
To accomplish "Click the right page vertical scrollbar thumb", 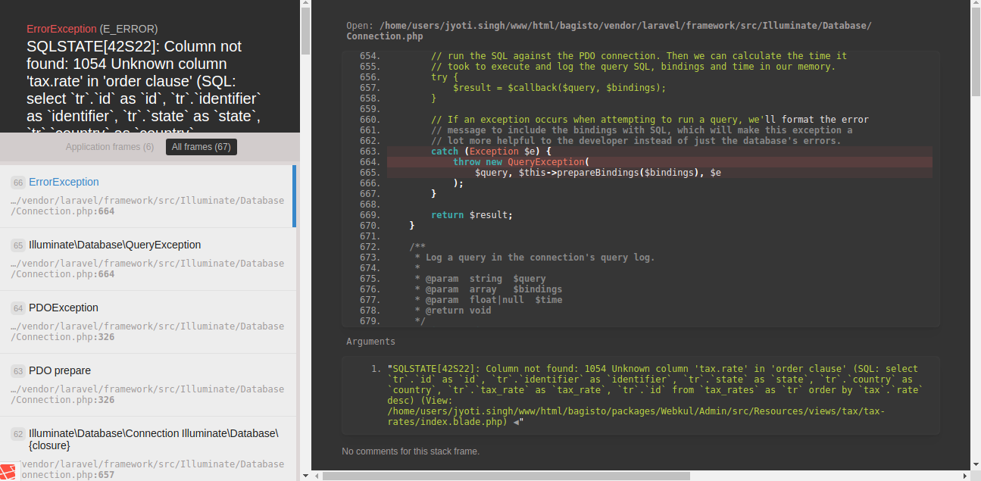I will [x=976, y=51].
